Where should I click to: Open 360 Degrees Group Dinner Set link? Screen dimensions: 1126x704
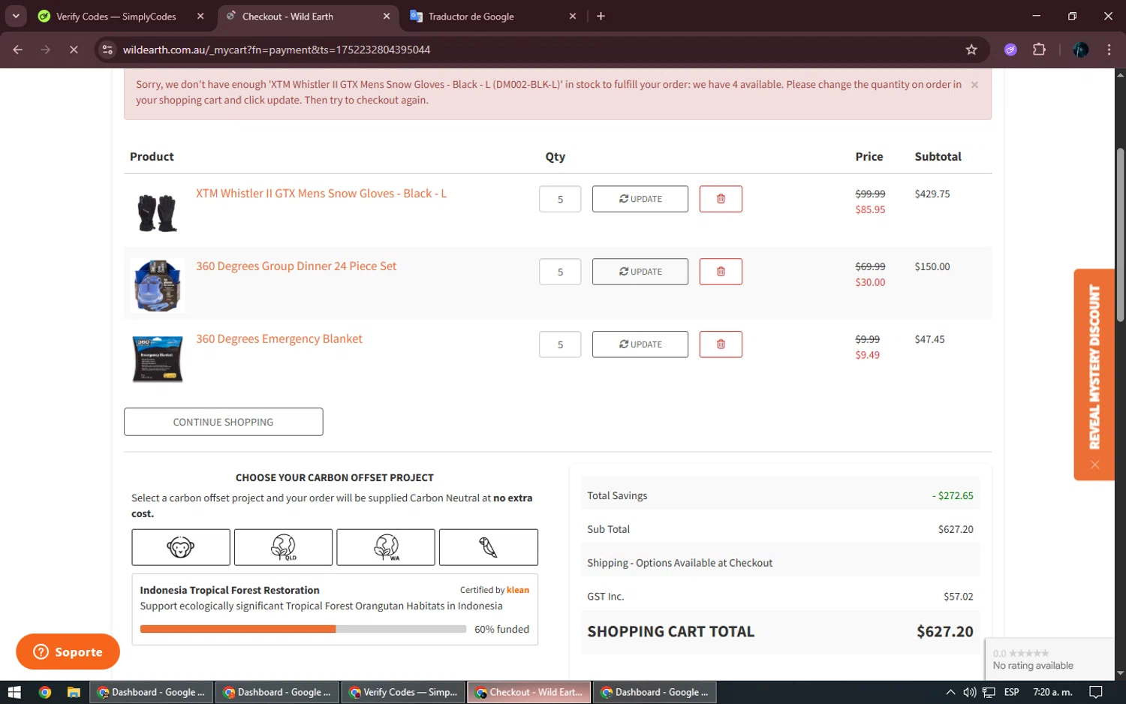point(297,266)
